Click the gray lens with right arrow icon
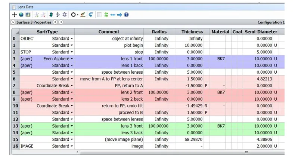This screenshot has width=298, height=159. pyautogui.click(x=58, y=15)
